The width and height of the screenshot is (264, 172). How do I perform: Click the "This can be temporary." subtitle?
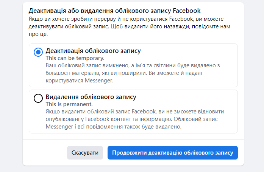(75, 58)
